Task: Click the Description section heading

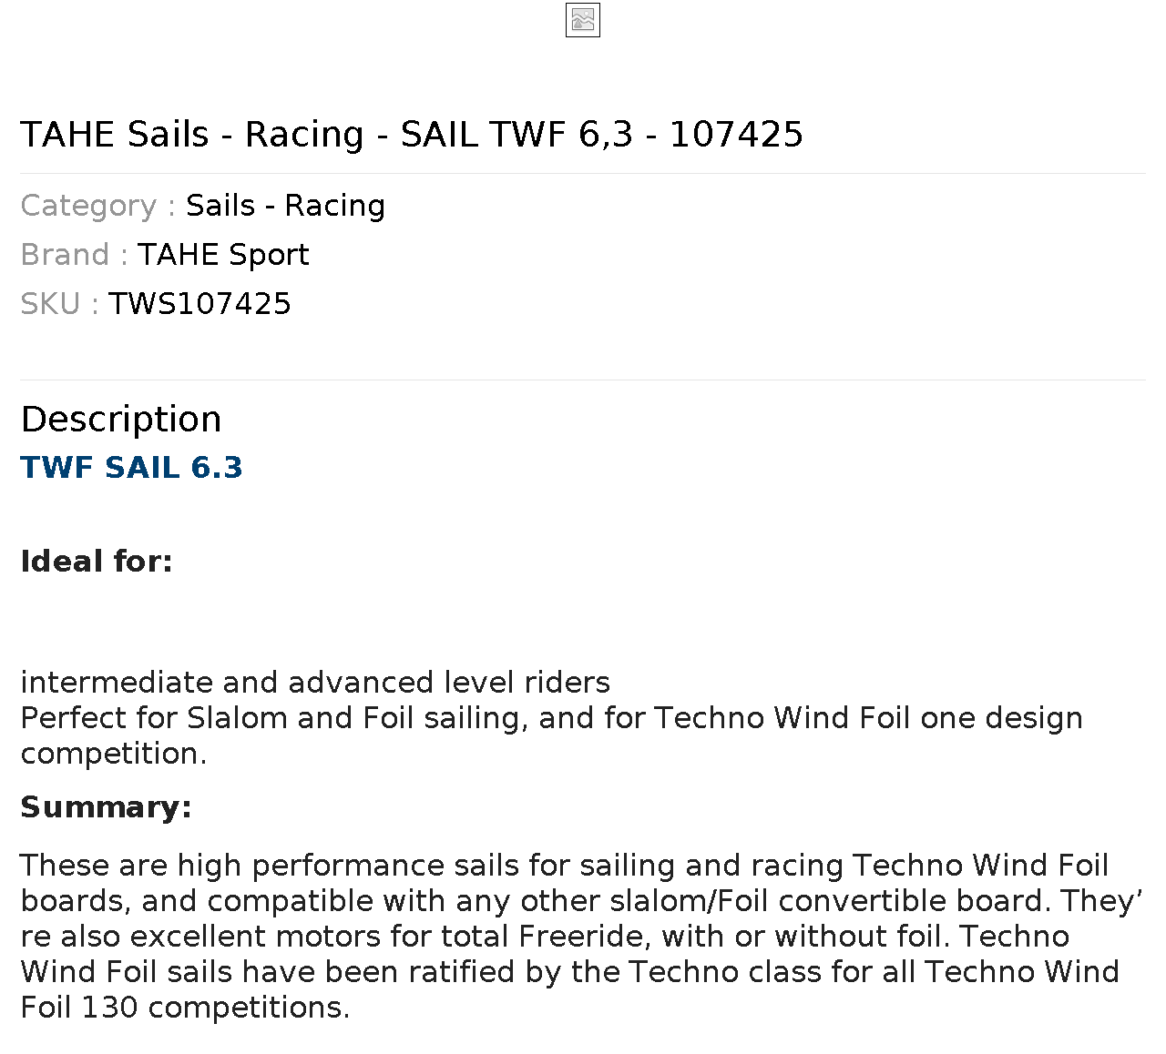Action: (121, 420)
